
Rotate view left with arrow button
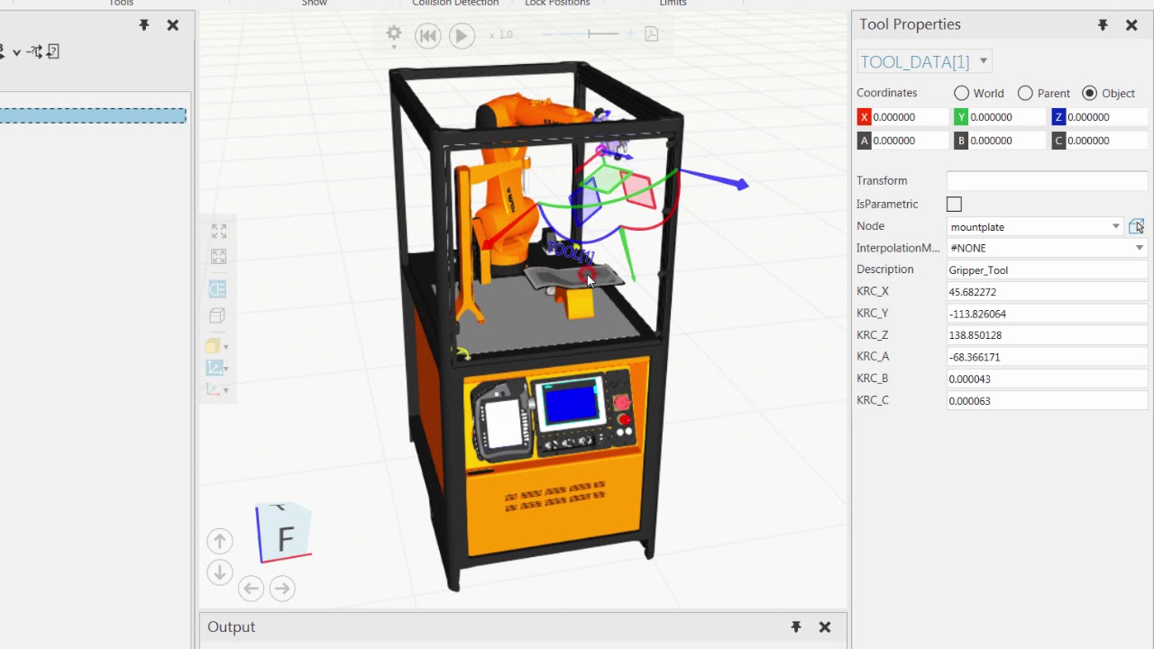click(251, 589)
